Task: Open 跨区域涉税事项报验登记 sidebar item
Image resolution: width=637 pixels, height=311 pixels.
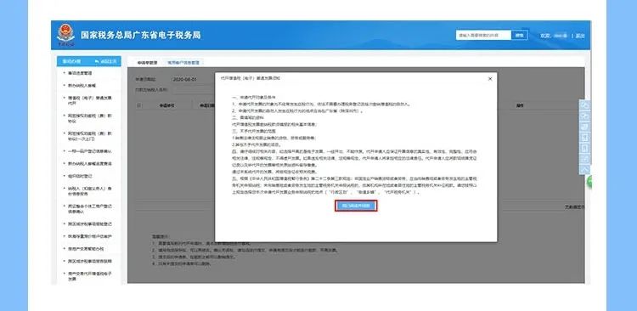Action: point(89,224)
